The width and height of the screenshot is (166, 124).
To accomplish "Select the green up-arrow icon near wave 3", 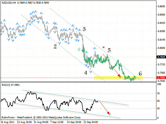I will (79, 49).
